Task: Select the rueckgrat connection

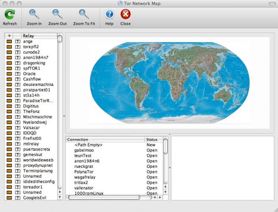Action: click(x=114, y=167)
